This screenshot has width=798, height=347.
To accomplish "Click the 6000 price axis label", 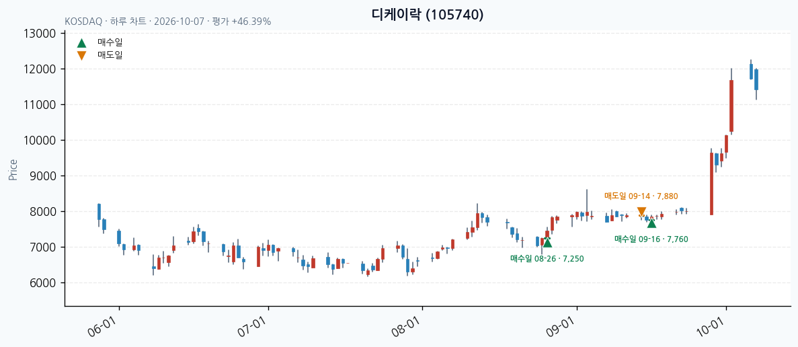I will point(42,283).
